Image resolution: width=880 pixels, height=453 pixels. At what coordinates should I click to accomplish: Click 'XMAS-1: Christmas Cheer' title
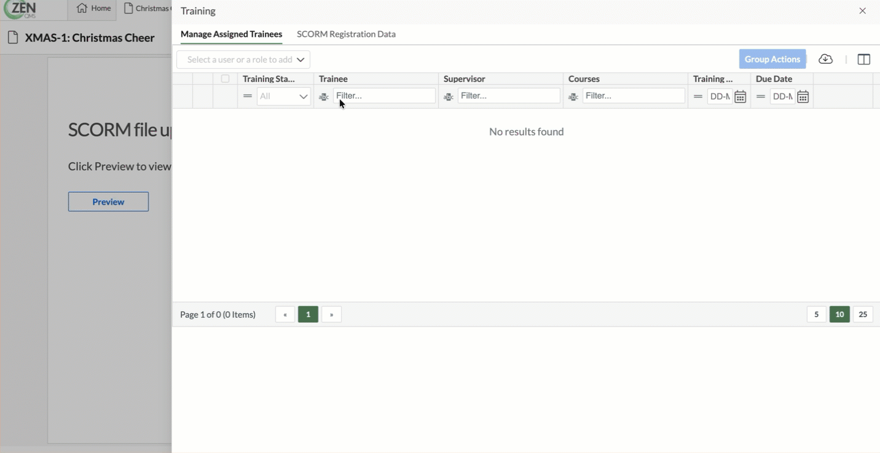[x=90, y=37]
